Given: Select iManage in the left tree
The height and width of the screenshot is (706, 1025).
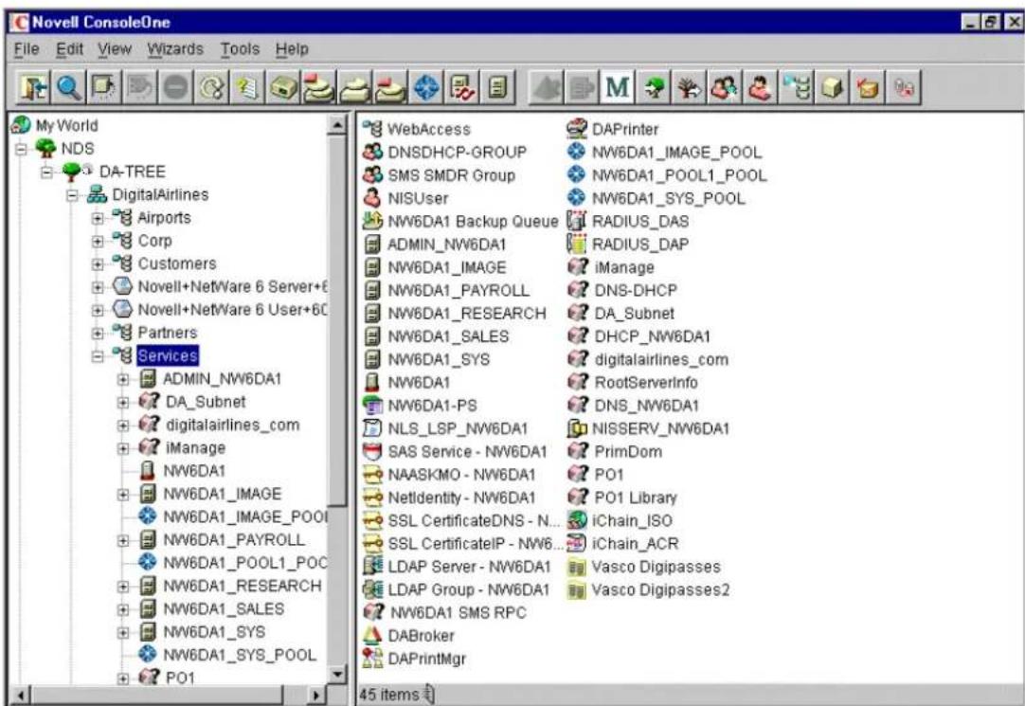Looking at the screenshot, I should click(195, 448).
